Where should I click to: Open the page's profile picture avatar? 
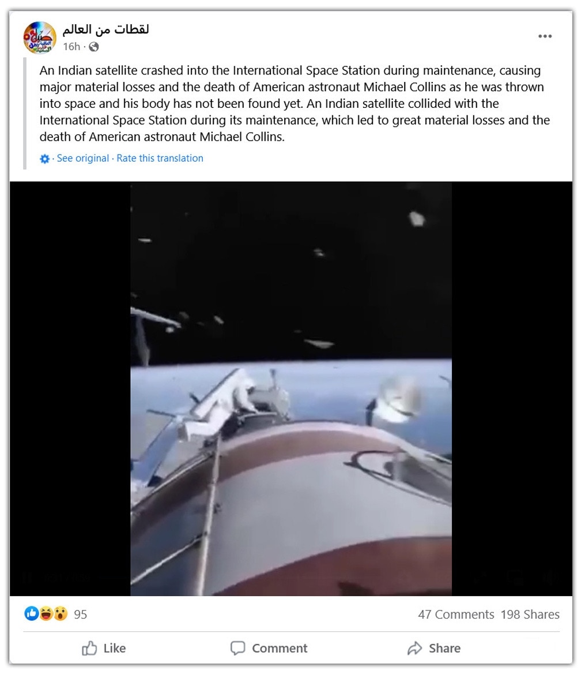(40, 38)
